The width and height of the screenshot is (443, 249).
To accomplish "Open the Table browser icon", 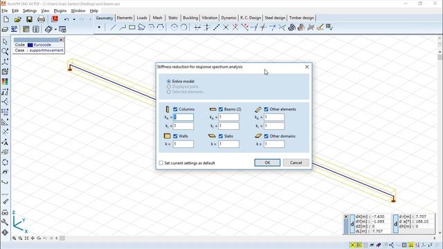I will (26, 29).
